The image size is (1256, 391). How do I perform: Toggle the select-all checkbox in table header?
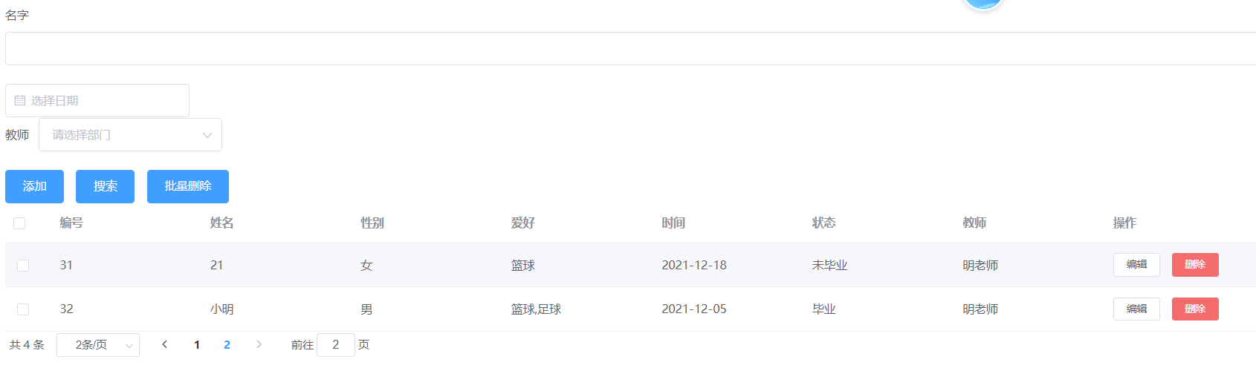(x=19, y=223)
